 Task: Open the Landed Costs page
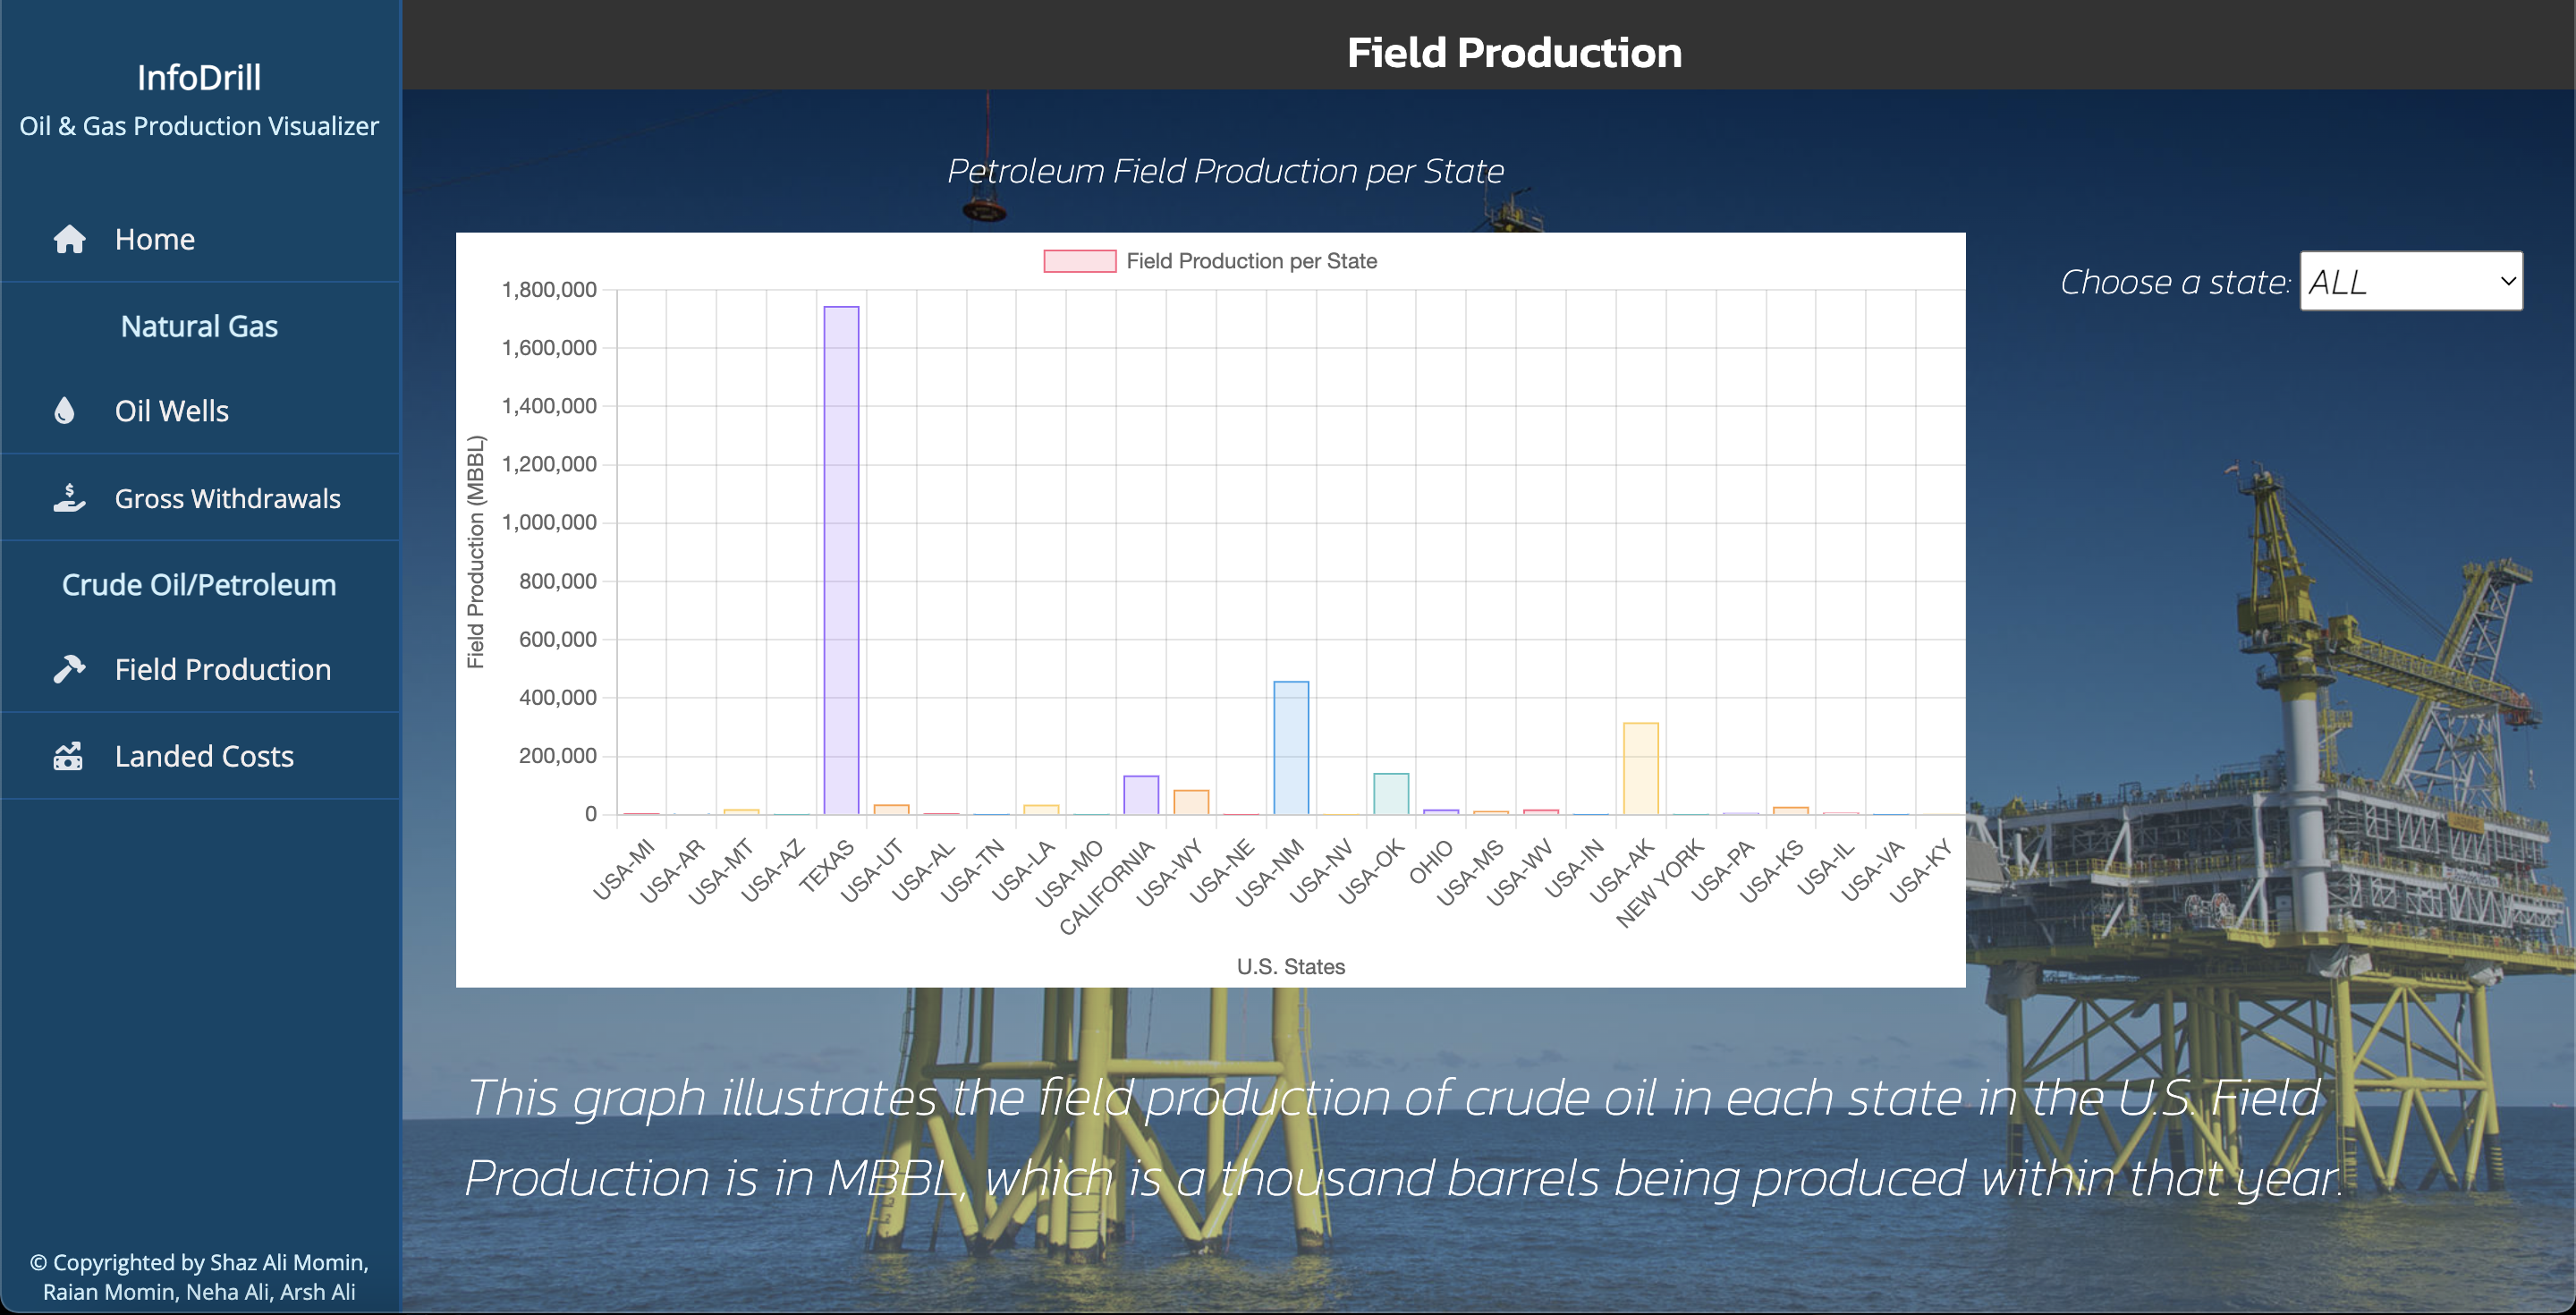pos(204,756)
